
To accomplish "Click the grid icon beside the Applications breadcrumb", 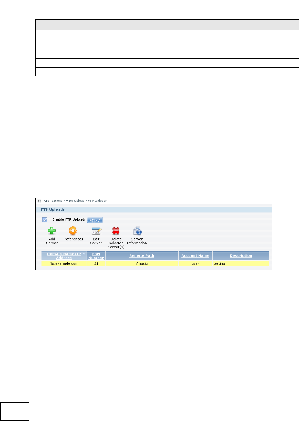I will [40, 201].
